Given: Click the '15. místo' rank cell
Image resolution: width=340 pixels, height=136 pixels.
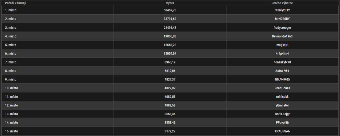Looking at the screenshot, I should pos(11,131).
